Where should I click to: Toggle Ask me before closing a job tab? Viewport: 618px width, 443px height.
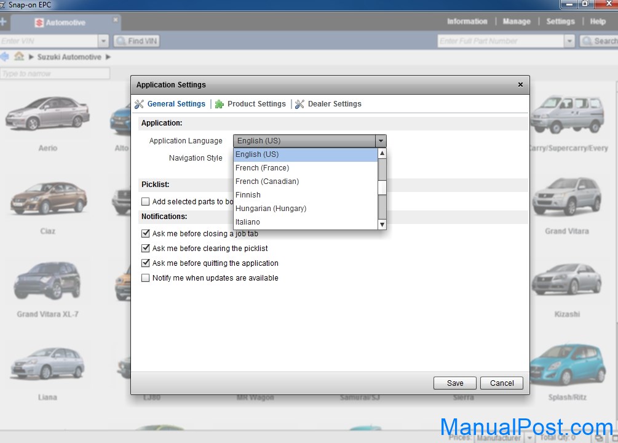click(146, 234)
